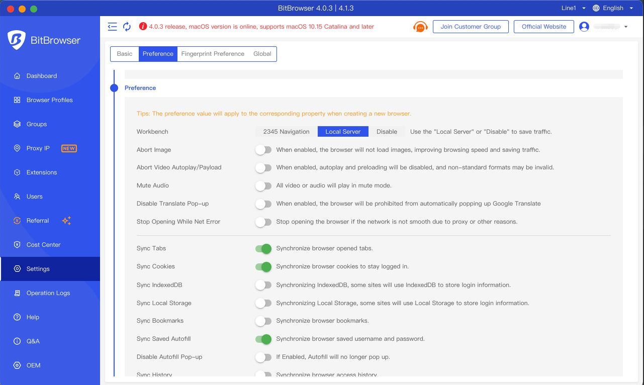Screen dimensions: 644x385
Task: Click the OEM hexagon icon
Action: (17, 365)
